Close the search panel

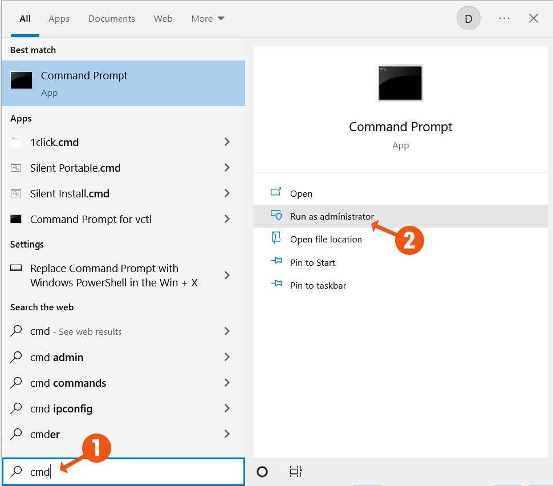click(533, 18)
